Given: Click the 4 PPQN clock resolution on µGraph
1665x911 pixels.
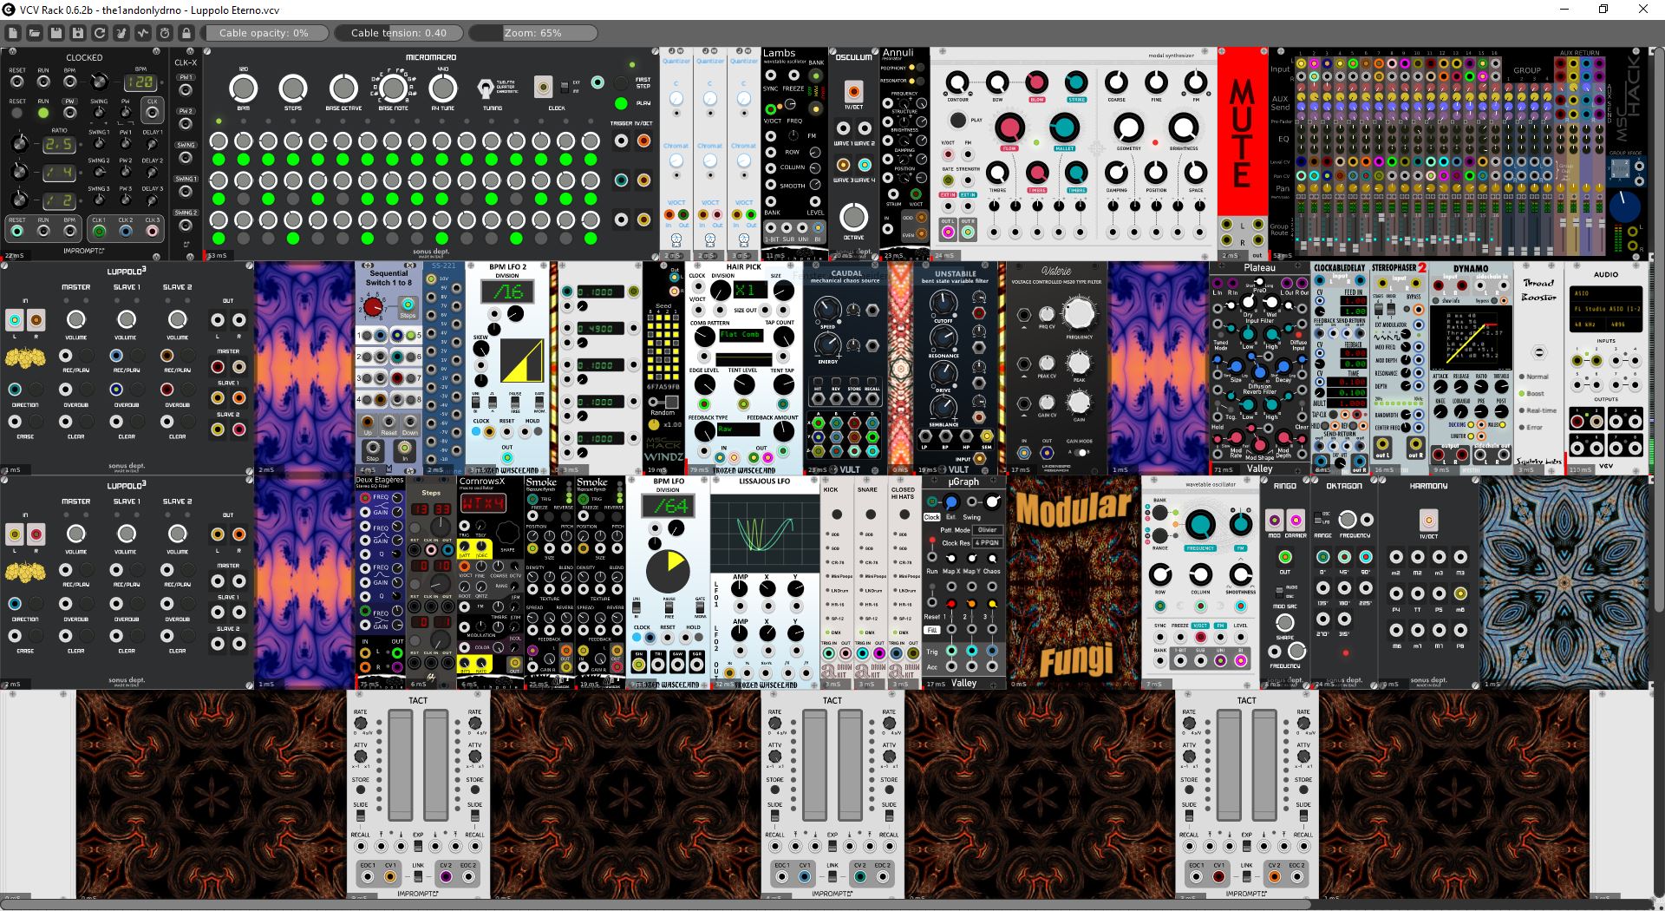Looking at the screenshot, I should [x=987, y=543].
